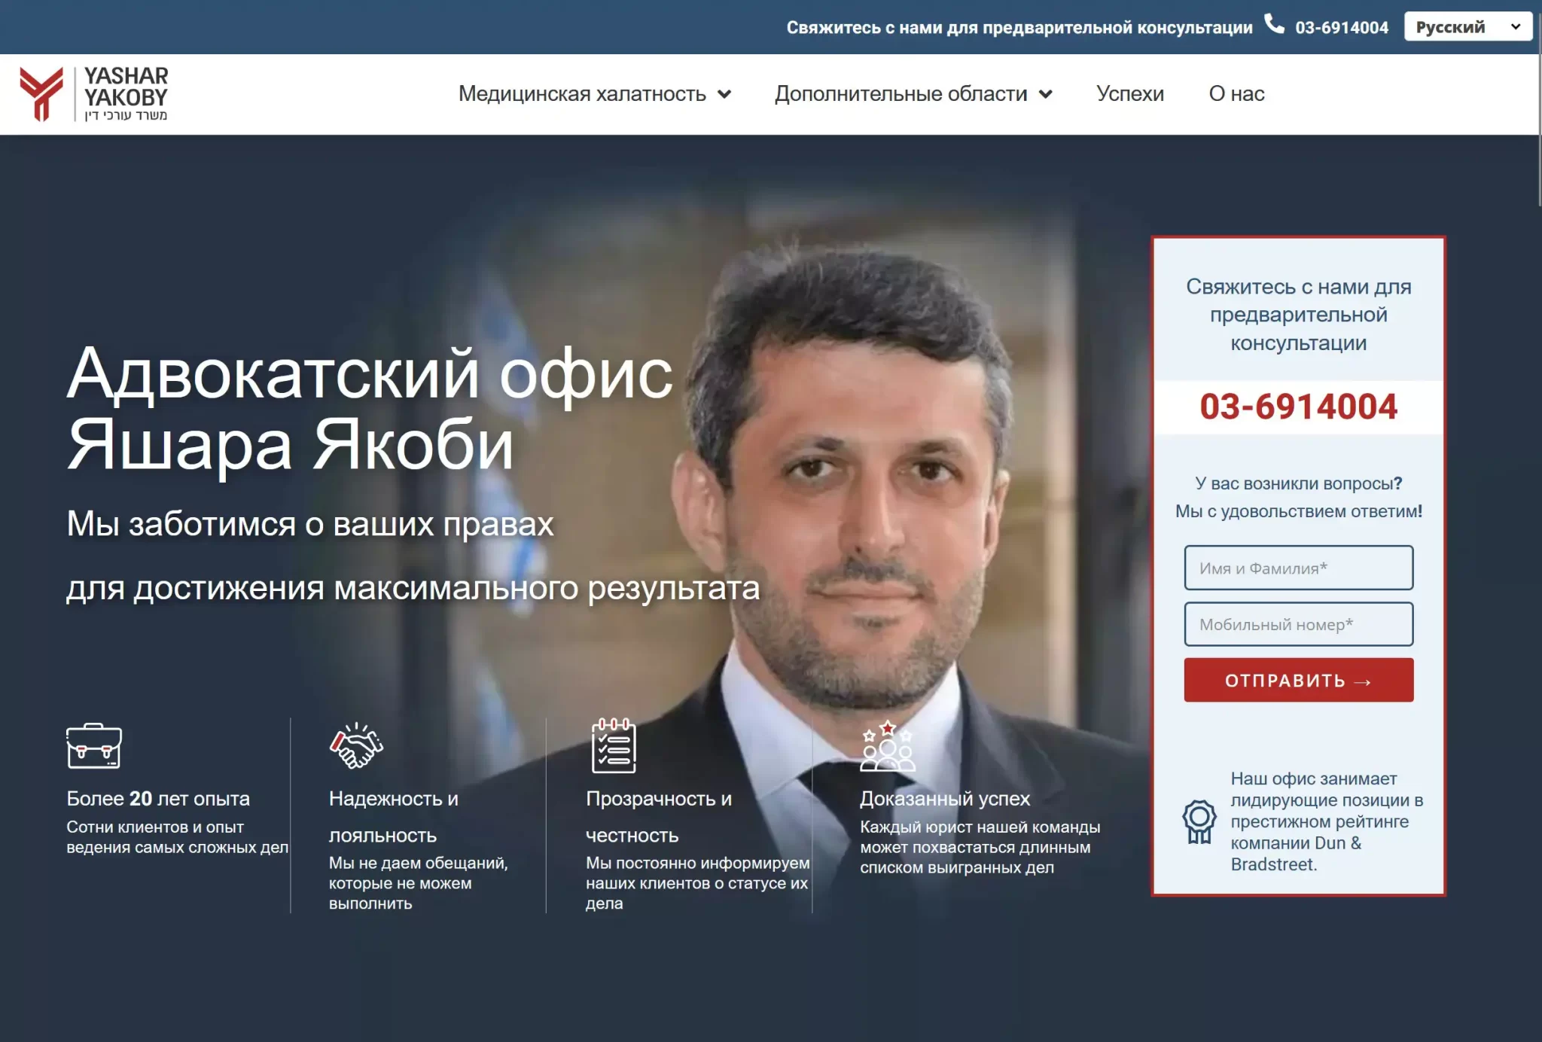The width and height of the screenshot is (1542, 1042).
Task: Open the О нас menu item
Action: pos(1236,93)
